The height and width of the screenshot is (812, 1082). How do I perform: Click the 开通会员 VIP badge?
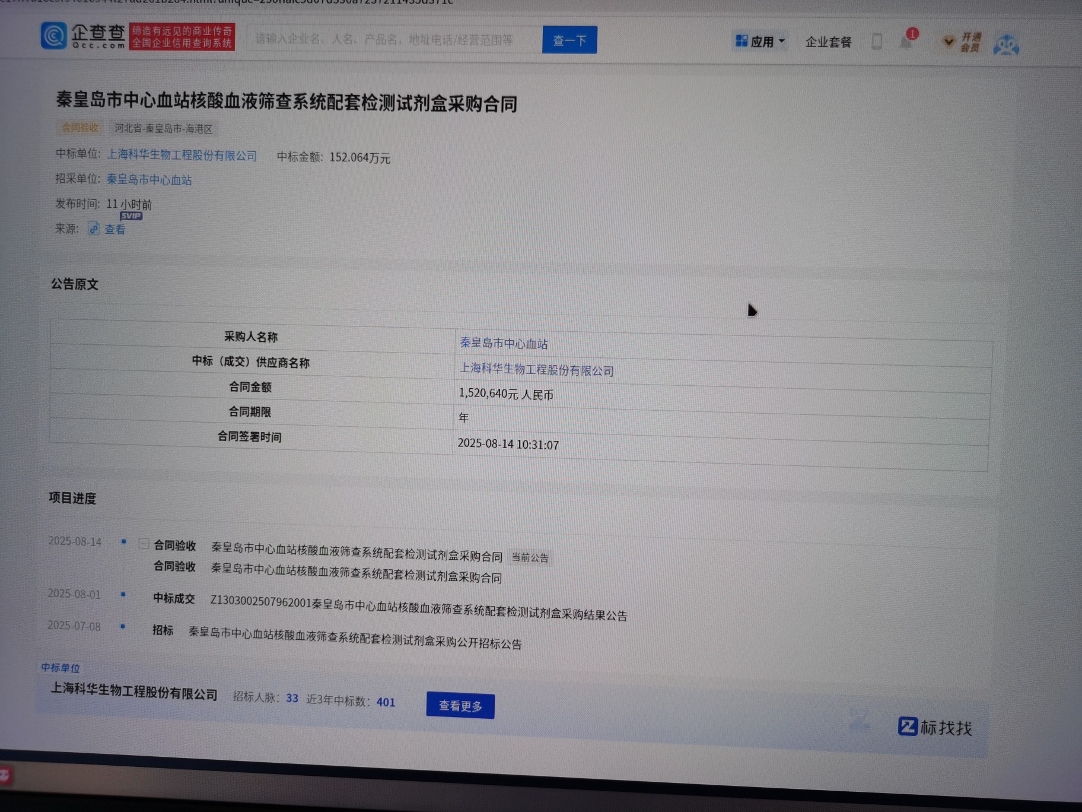962,42
